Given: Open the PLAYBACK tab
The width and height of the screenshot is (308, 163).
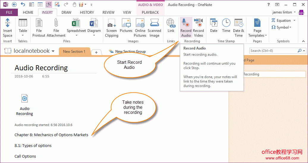Looking at the screenshot, I should (x=150, y=13).
